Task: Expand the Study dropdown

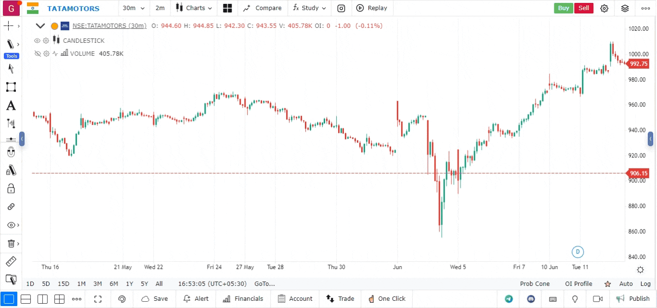Action: click(x=309, y=8)
